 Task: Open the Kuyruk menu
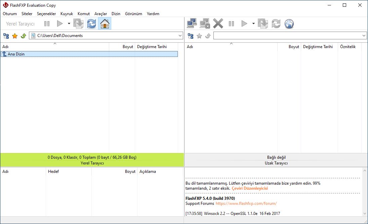[x=67, y=13]
